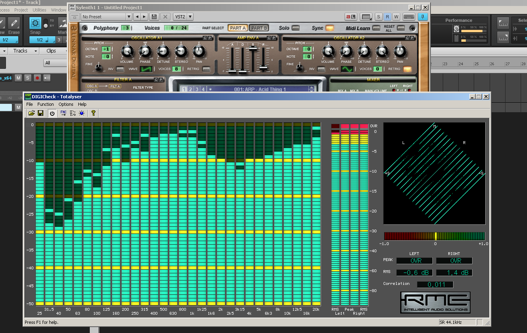Screen dimensions: 527x333
Task: Click the Copy C button on Oscillator A1
Action: pyautogui.click(x=205, y=37)
